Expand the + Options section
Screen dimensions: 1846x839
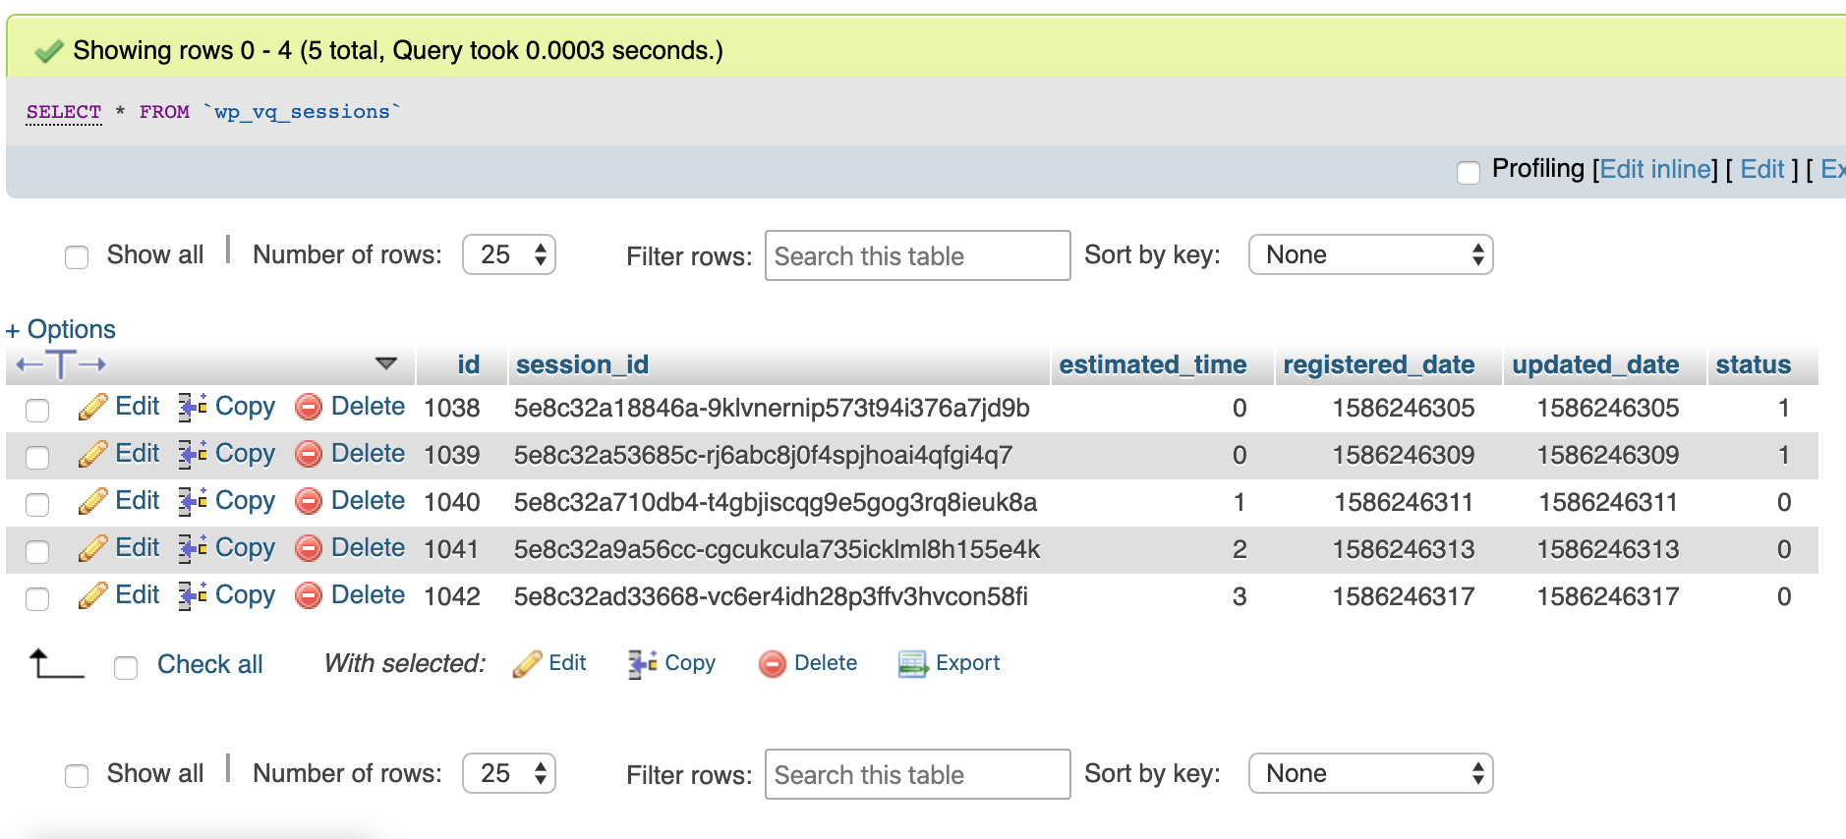click(61, 329)
